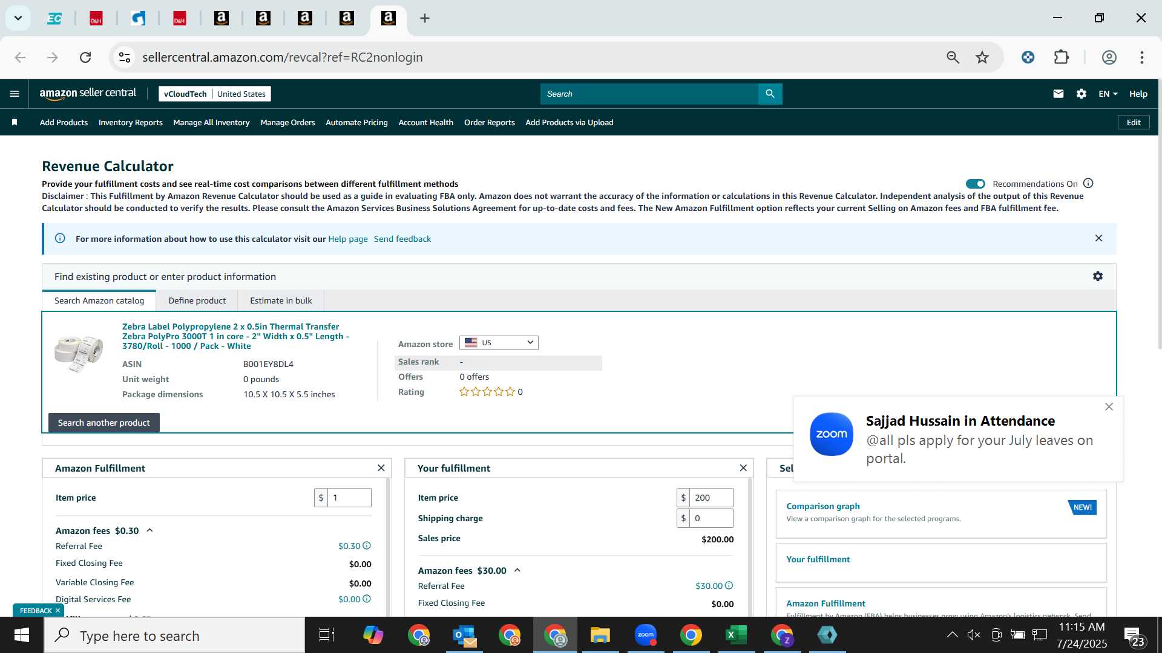Click the FEEDBACK tab button

pos(36,610)
